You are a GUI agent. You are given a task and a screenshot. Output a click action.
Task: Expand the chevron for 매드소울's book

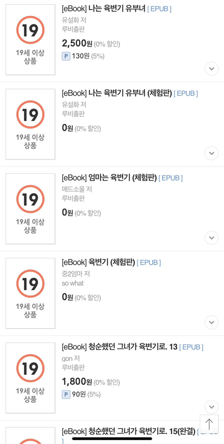tap(211, 238)
